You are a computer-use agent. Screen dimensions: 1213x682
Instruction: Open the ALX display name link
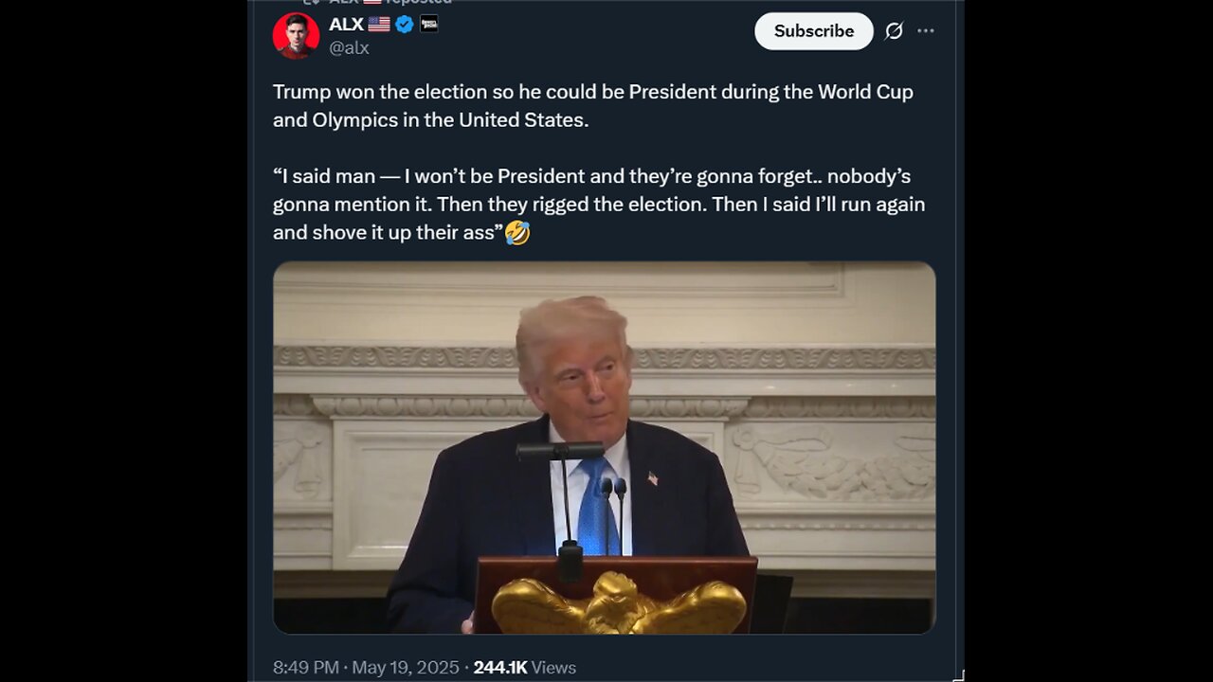(x=346, y=25)
